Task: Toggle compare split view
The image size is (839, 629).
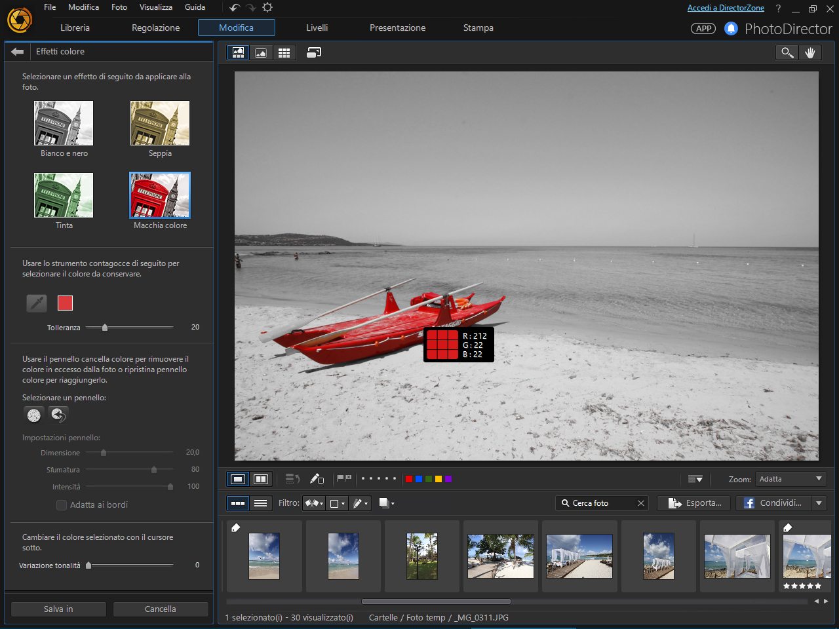Action: point(261,479)
